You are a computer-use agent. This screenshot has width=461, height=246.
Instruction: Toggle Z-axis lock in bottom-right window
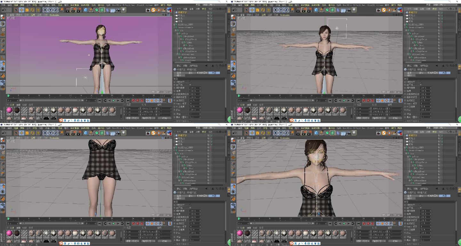286,133
